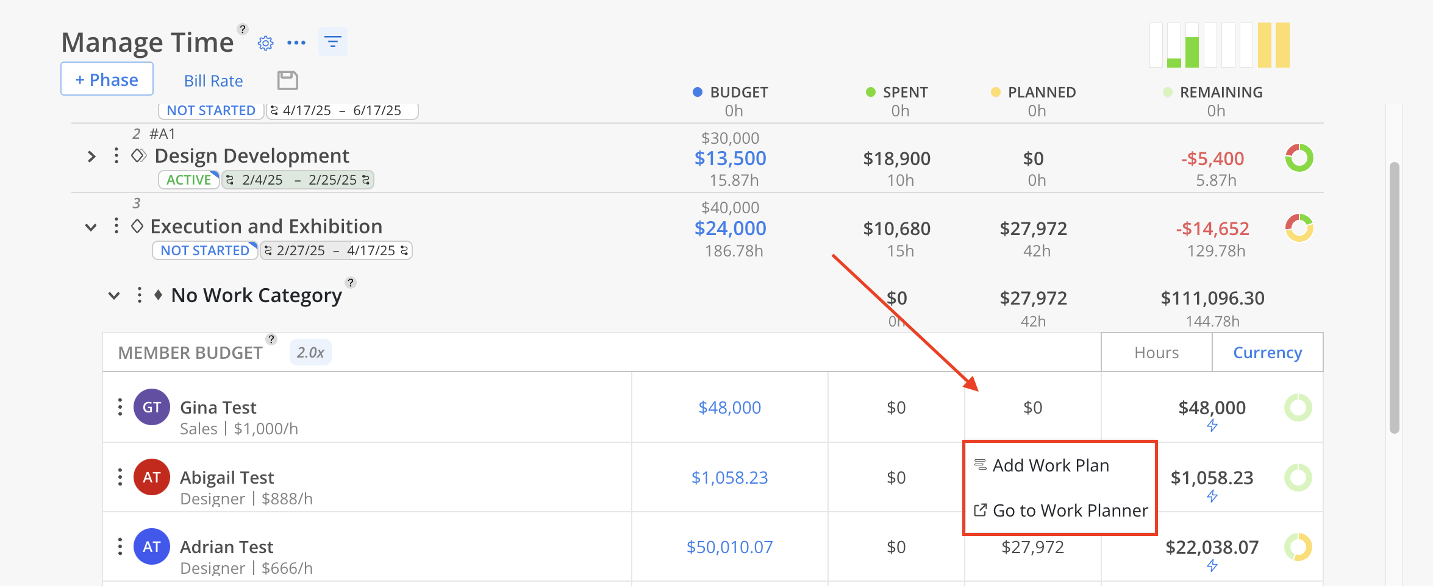Image resolution: width=1433 pixels, height=586 pixels.
Task: Click the lightning bolt under Gina's $48,000 remaining
Action: coord(1212,426)
